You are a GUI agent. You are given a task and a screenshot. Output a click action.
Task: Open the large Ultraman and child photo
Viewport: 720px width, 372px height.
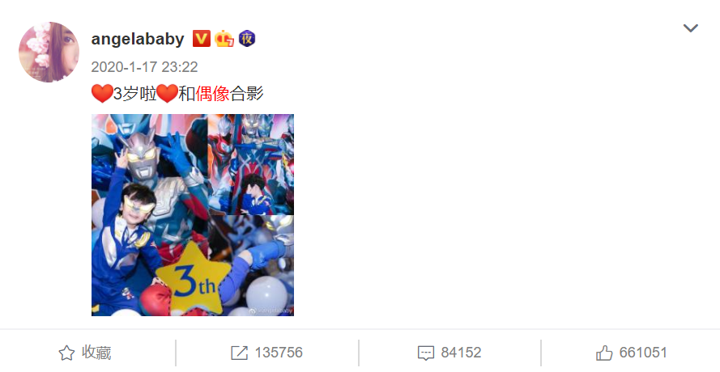(x=150, y=214)
